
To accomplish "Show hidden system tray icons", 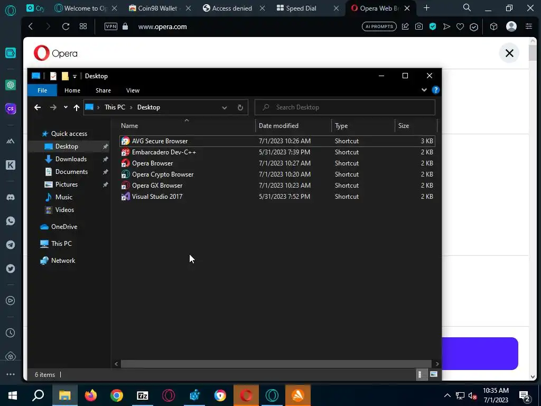I will [447, 395].
